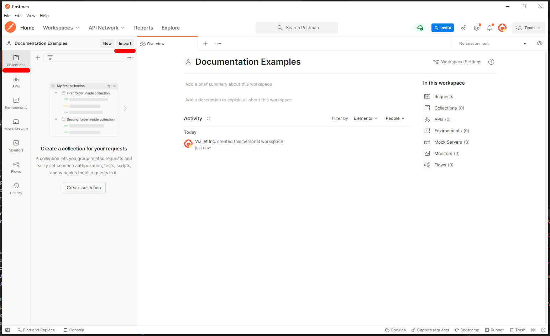This screenshot has height=336, width=550.
Task: Open the Edit menu
Action: pos(18,16)
